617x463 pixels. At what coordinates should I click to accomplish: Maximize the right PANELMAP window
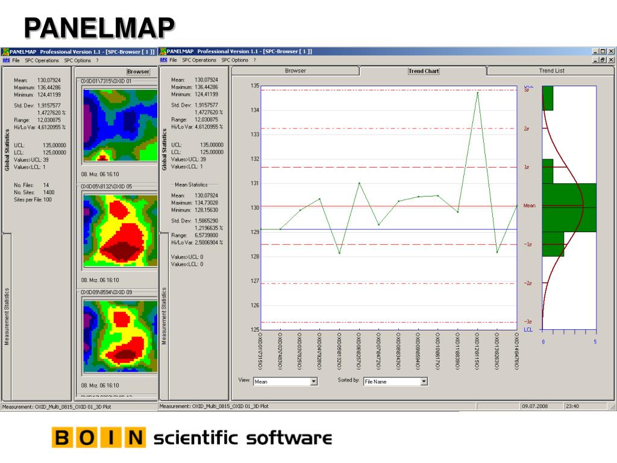pyautogui.click(x=603, y=51)
